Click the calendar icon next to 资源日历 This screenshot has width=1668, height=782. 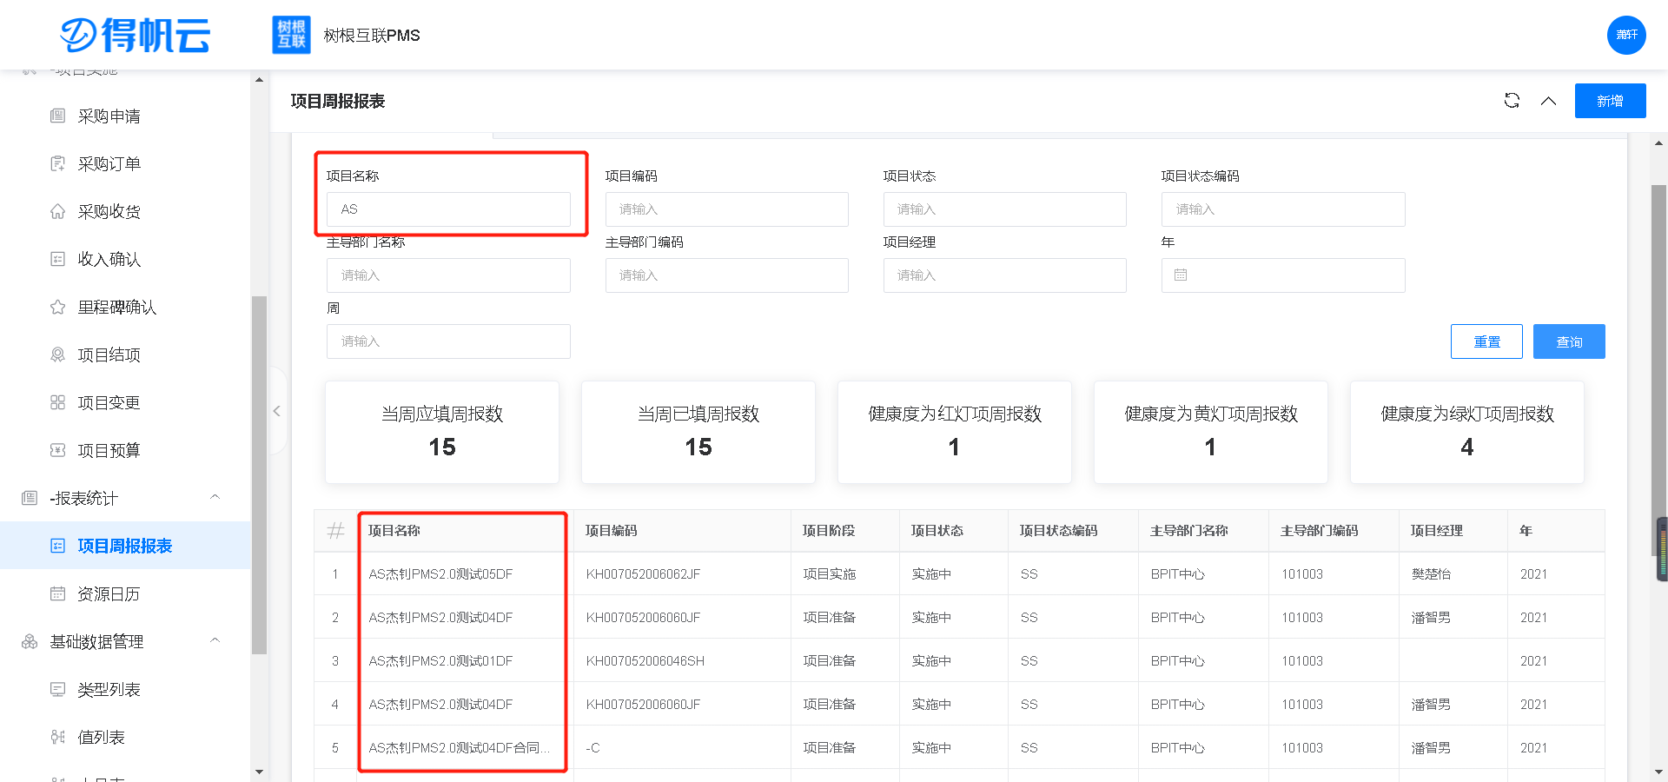click(58, 593)
